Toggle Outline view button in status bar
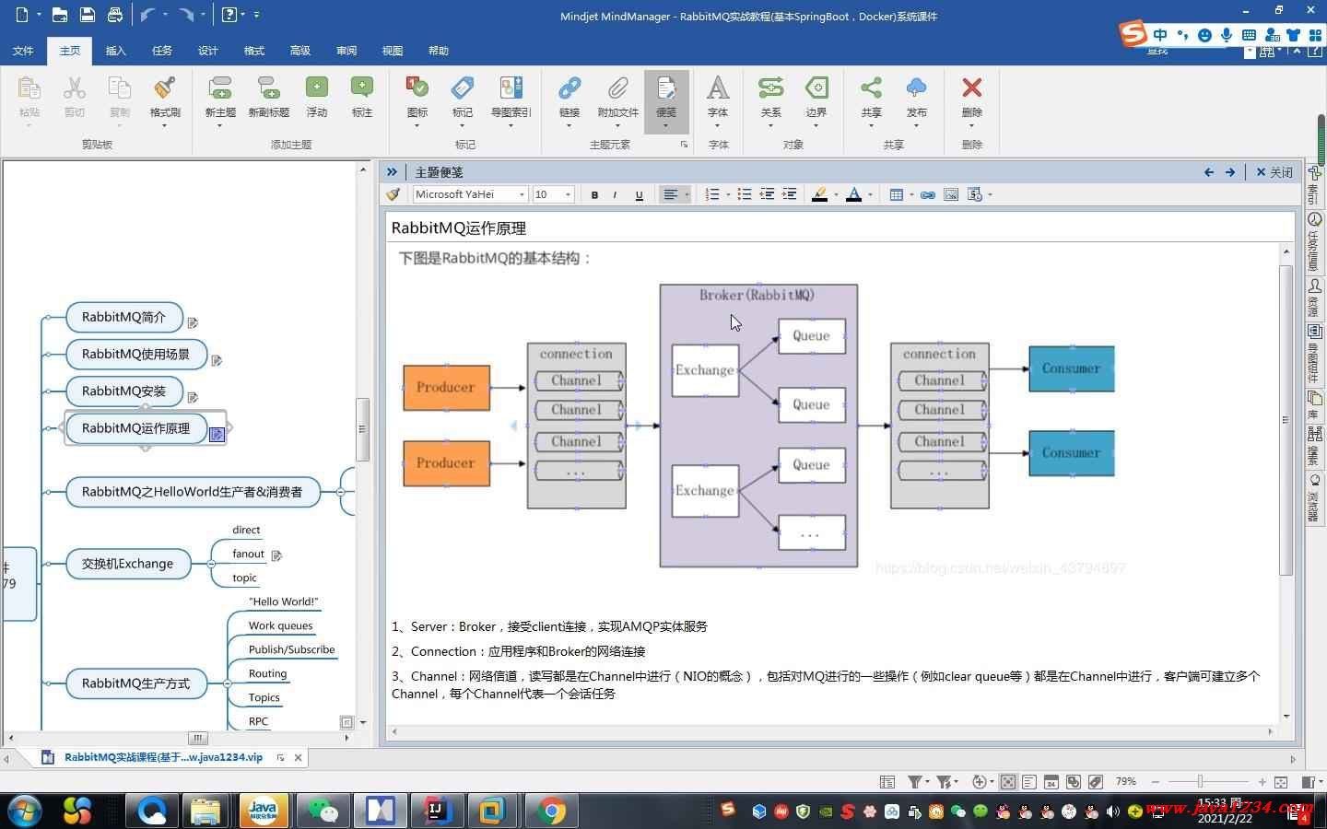The height and width of the screenshot is (829, 1327). pyautogui.click(x=1029, y=782)
